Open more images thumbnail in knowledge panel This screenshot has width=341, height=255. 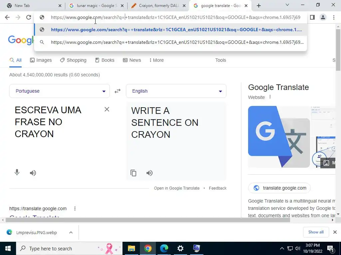click(329, 163)
